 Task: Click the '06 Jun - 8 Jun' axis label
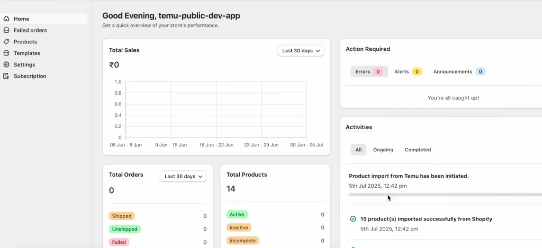click(x=126, y=145)
